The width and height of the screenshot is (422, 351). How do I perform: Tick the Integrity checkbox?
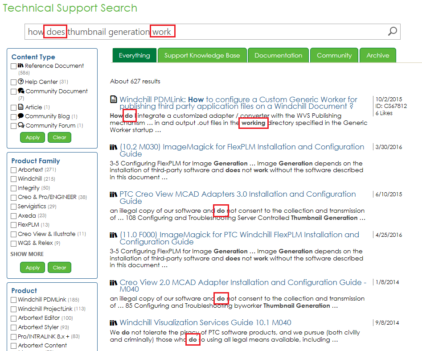tap(13, 188)
